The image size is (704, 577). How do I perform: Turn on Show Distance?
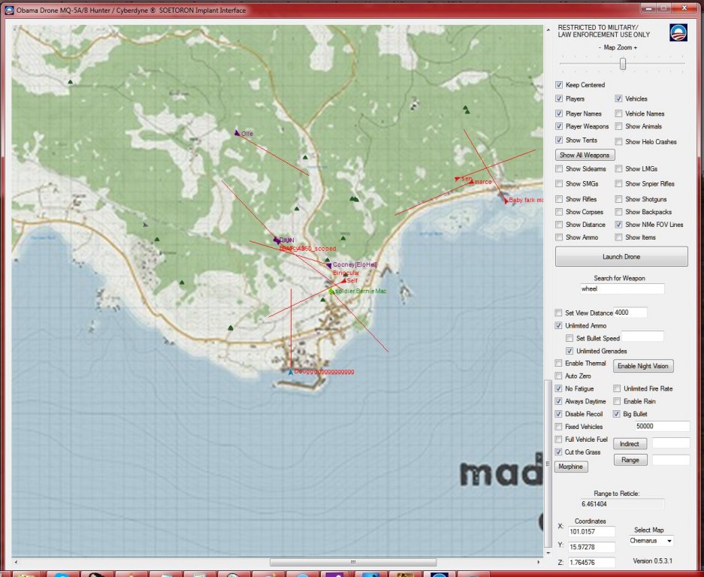point(559,225)
